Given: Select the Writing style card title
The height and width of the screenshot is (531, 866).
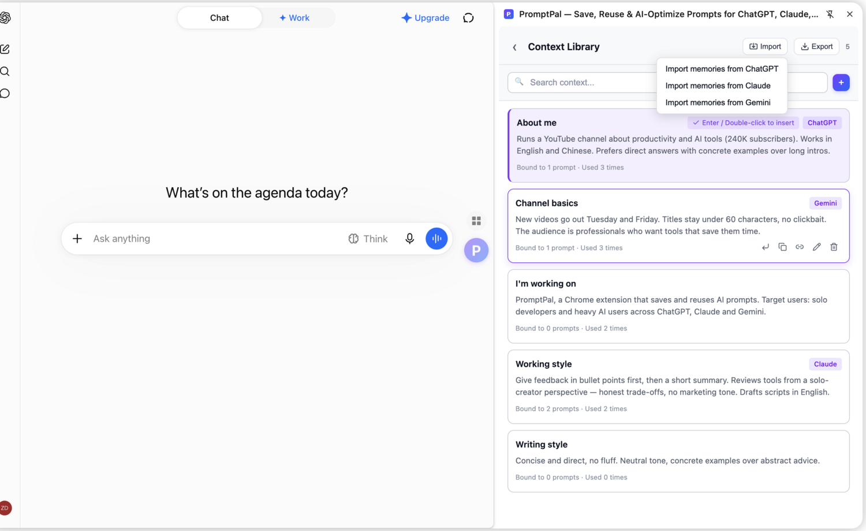Looking at the screenshot, I should 541,444.
